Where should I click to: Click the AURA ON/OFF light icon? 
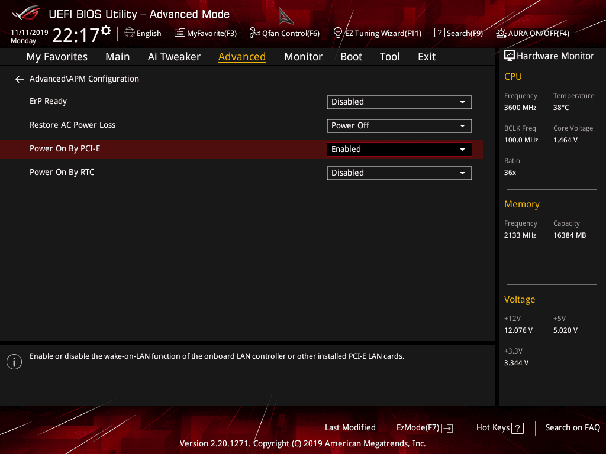[x=501, y=33]
